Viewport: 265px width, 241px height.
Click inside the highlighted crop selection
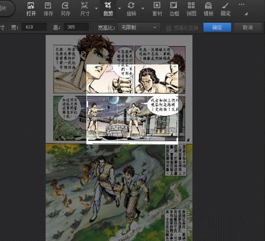point(132,104)
